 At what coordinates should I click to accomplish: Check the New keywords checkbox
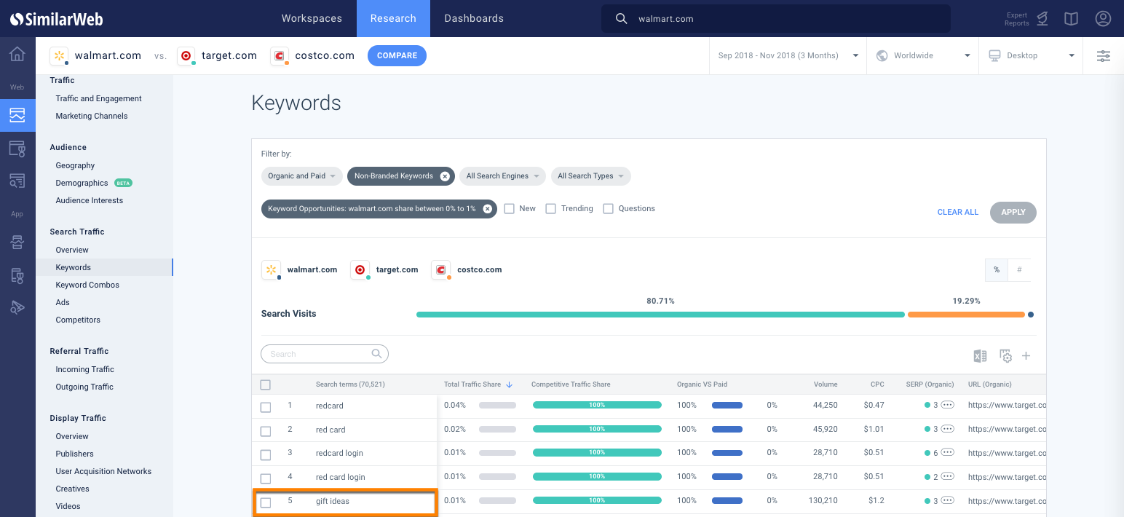click(x=510, y=209)
